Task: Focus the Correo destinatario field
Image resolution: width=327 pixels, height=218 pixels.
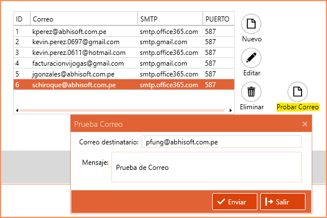Action: pos(221,142)
